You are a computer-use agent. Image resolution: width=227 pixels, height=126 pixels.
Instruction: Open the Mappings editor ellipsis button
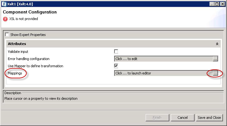click(215, 73)
